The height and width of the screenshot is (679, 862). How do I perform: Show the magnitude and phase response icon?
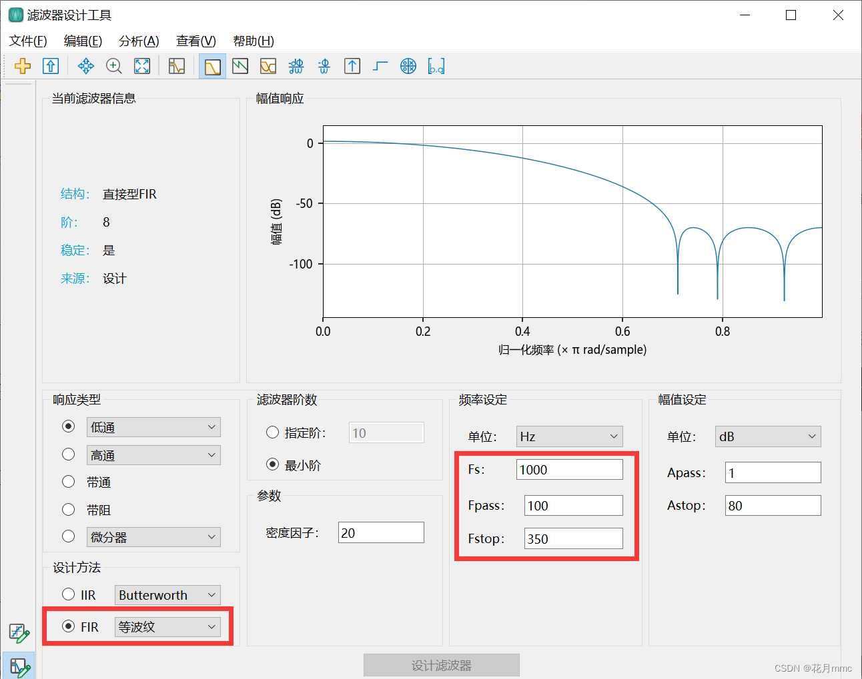268,66
